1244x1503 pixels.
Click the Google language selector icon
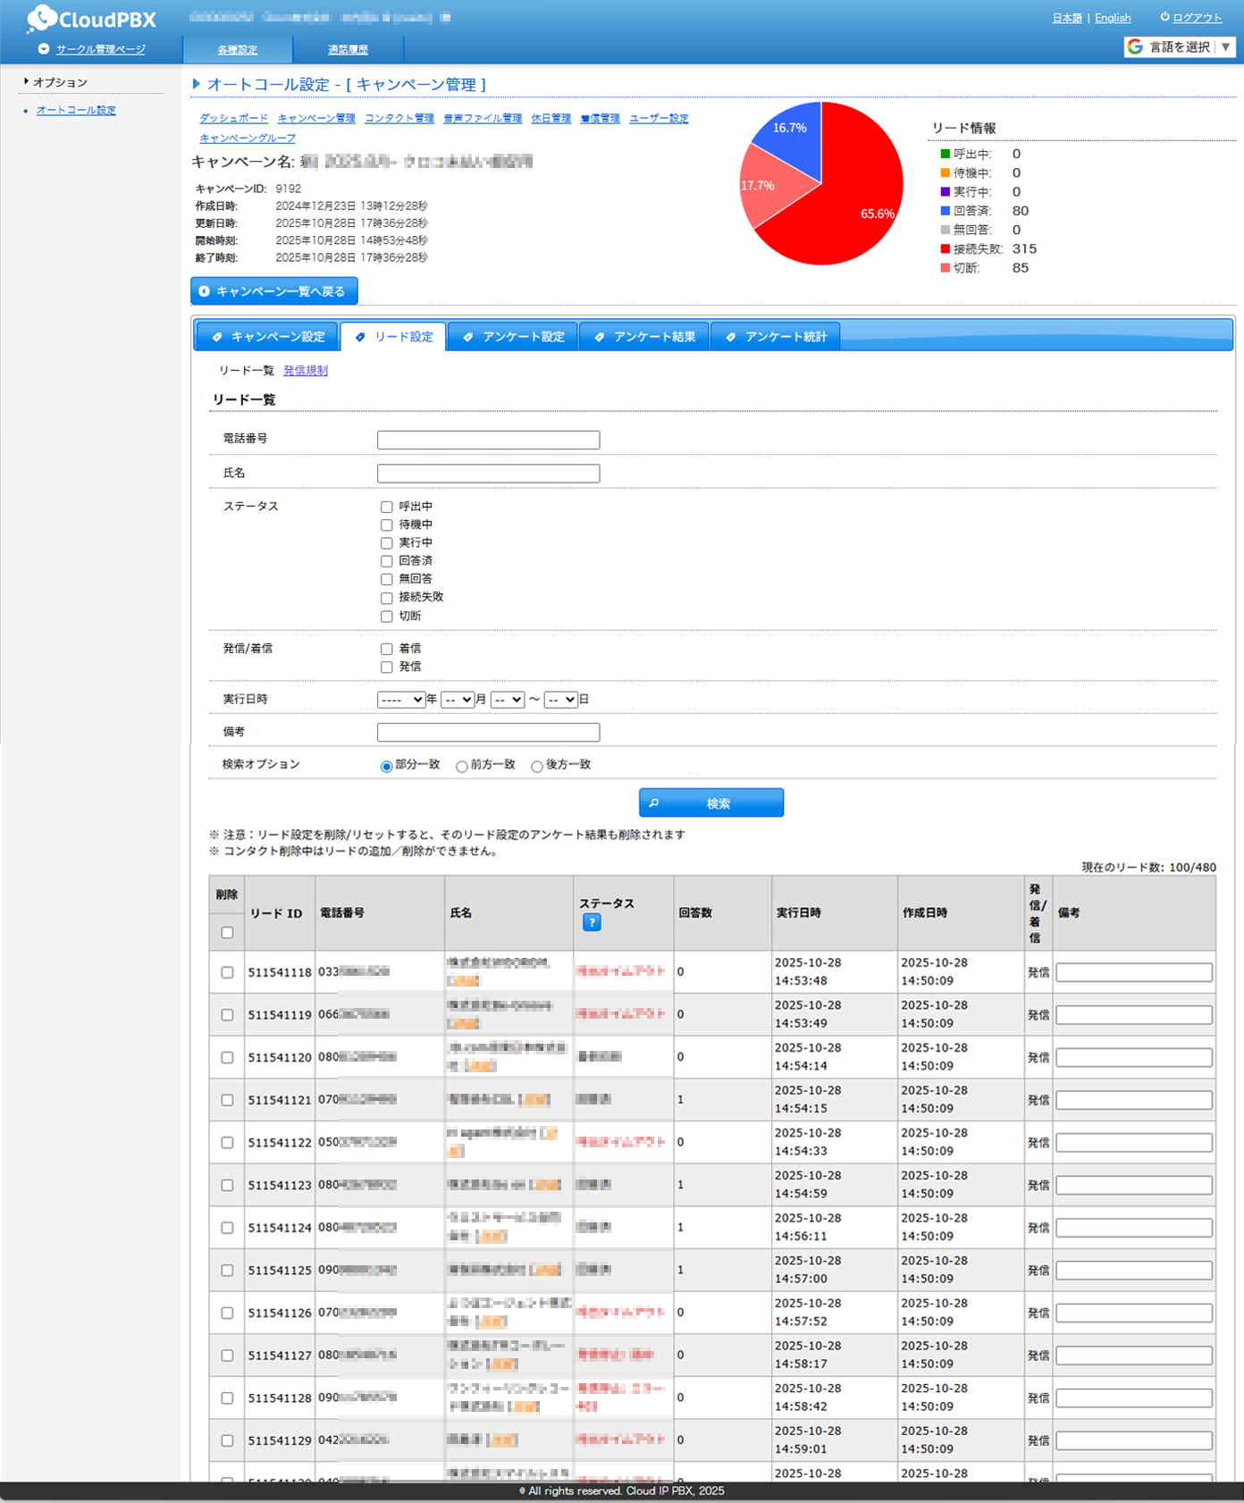pyautogui.click(x=1135, y=46)
